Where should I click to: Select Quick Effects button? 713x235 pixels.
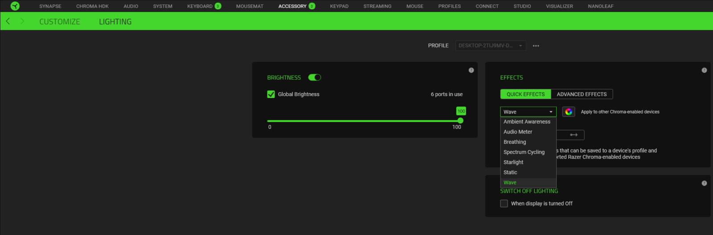[x=525, y=94]
